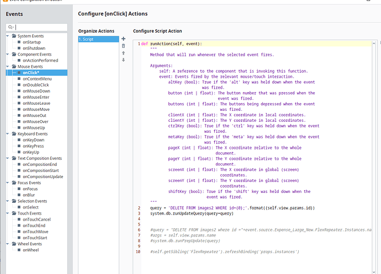Viewport: 381px width, 274px height.
Task: Add a new action with plus icon
Action: coord(124,39)
